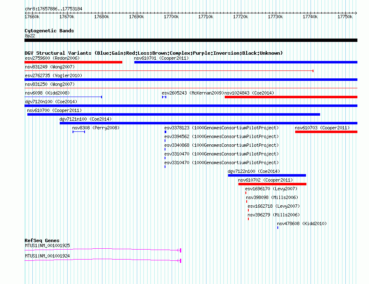The width and height of the screenshot is (369, 284).
Task: Open variant esv3378123 (1000GenomesConsortiumPilotProject) label
Action: point(221,128)
